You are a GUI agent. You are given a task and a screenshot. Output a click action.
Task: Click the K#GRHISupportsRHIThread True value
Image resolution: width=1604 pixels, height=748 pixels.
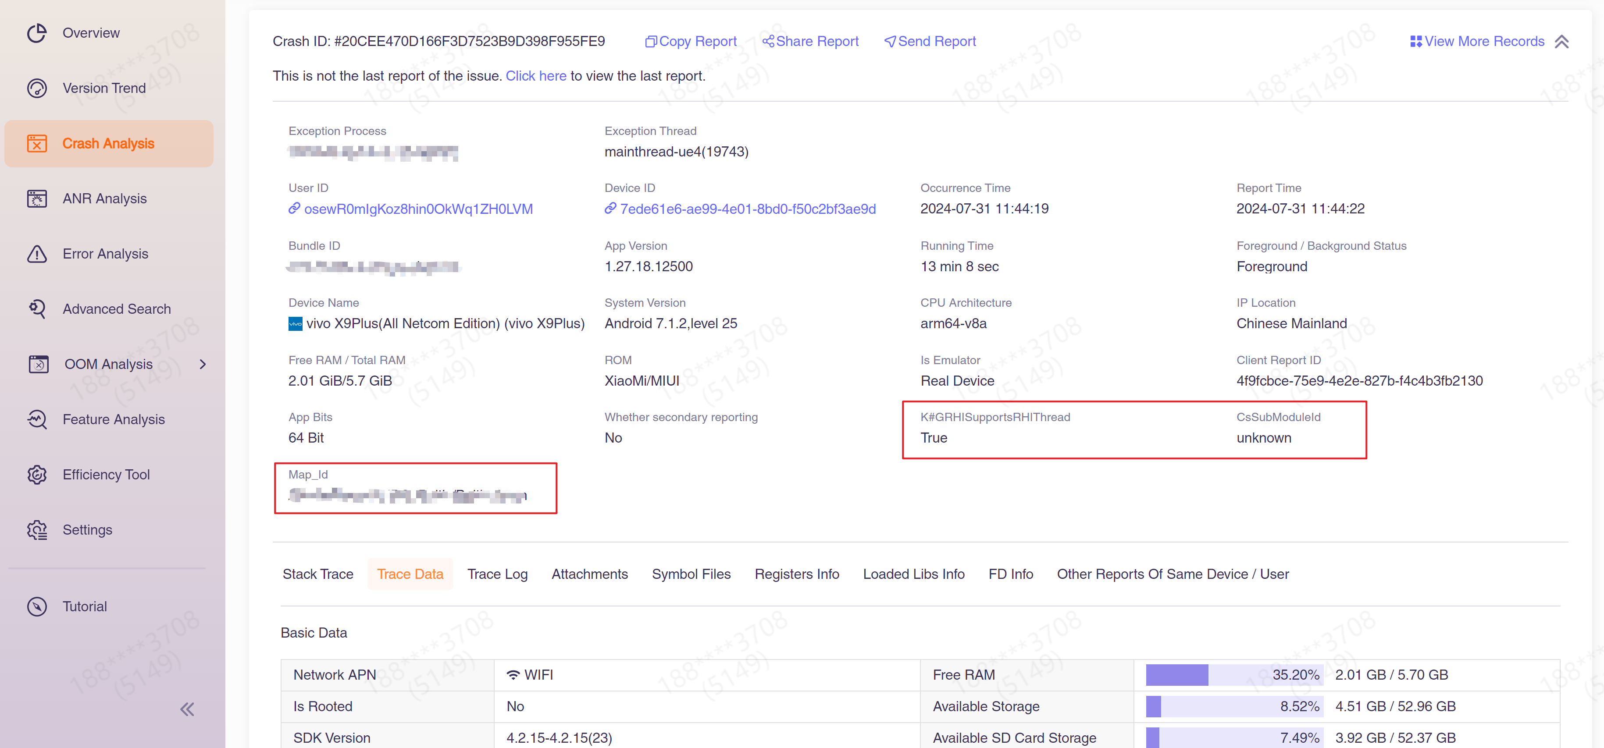click(x=934, y=438)
